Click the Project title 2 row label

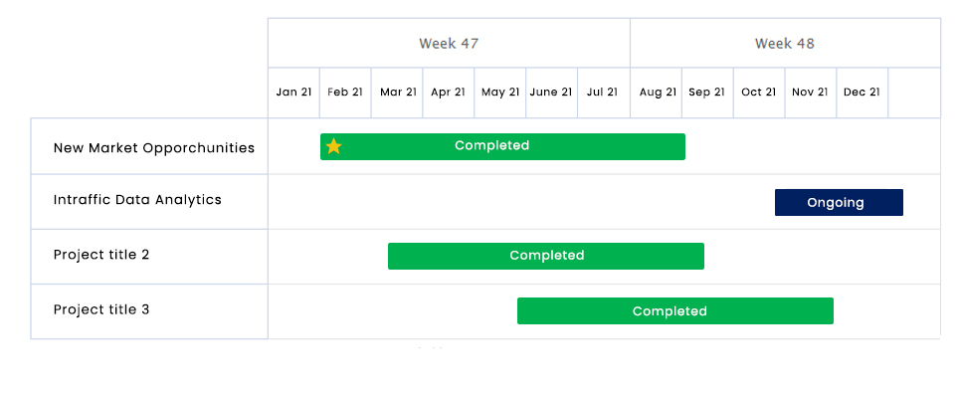[x=101, y=255]
